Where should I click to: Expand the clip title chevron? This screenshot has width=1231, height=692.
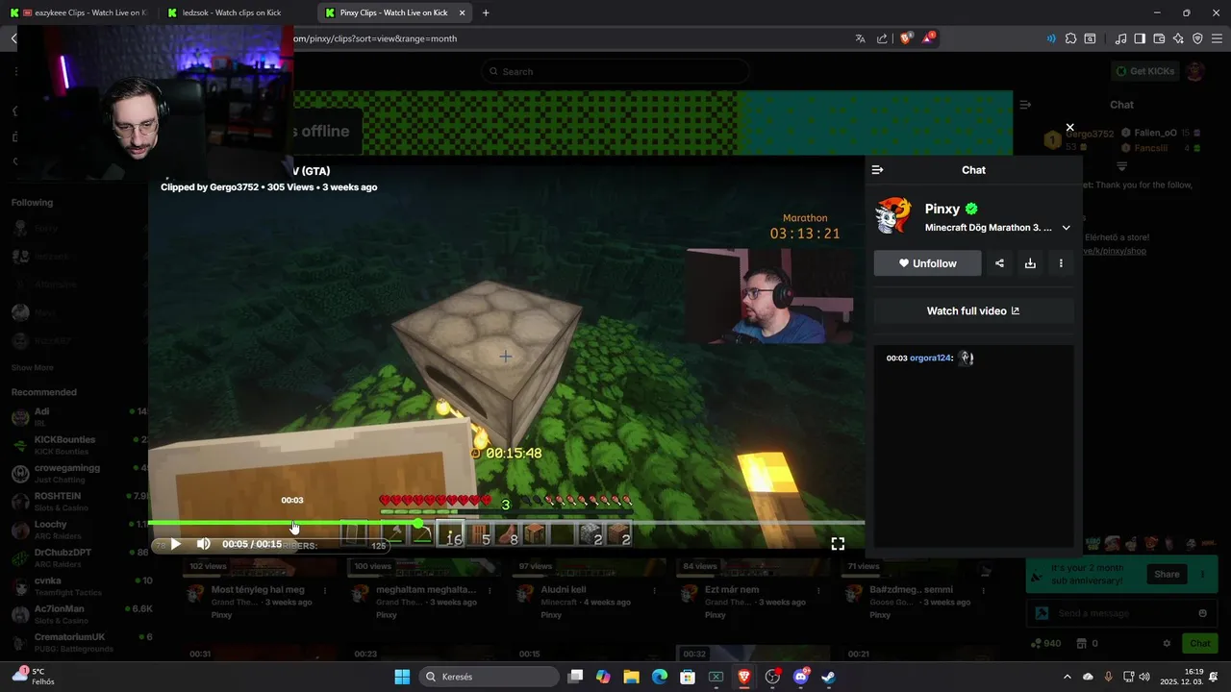[x=1066, y=228]
